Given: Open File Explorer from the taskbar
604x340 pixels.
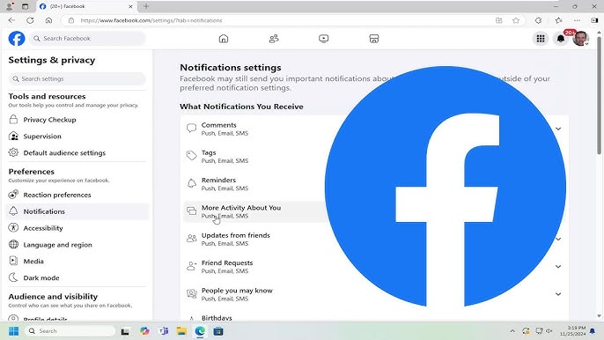Looking at the screenshot, I should coord(181,331).
